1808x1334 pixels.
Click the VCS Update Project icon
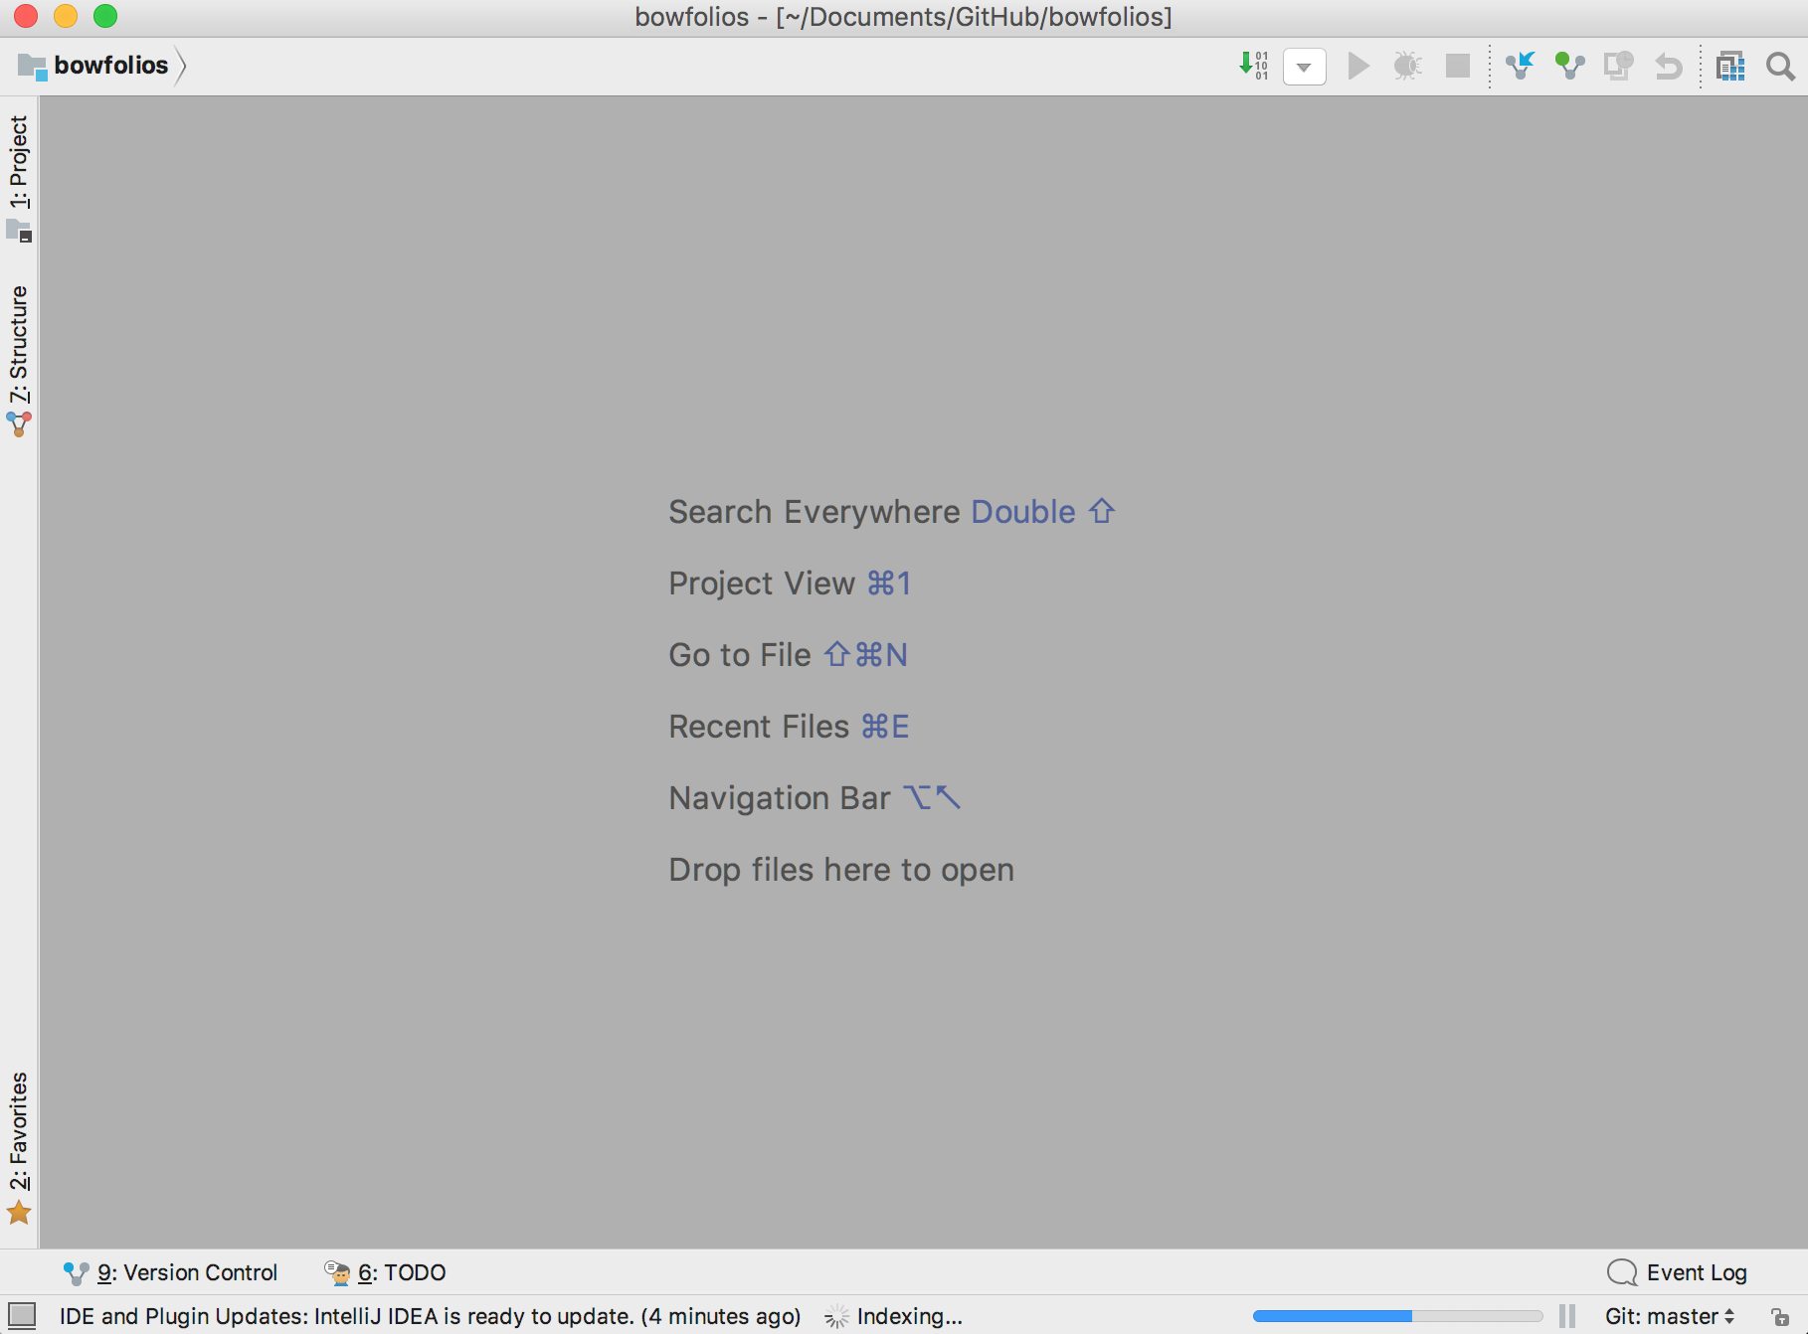(1521, 66)
